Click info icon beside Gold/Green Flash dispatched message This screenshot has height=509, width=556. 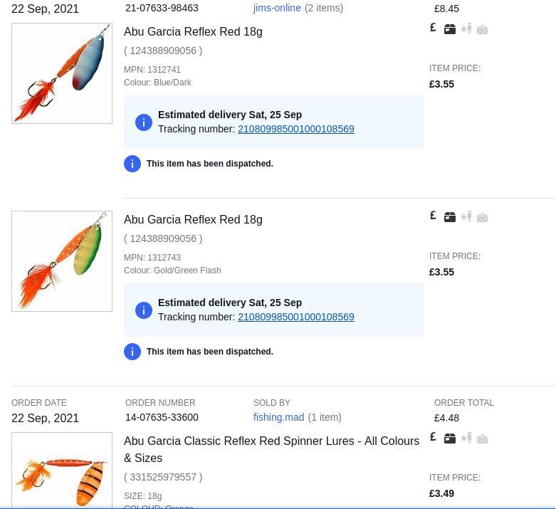tap(132, 352)
